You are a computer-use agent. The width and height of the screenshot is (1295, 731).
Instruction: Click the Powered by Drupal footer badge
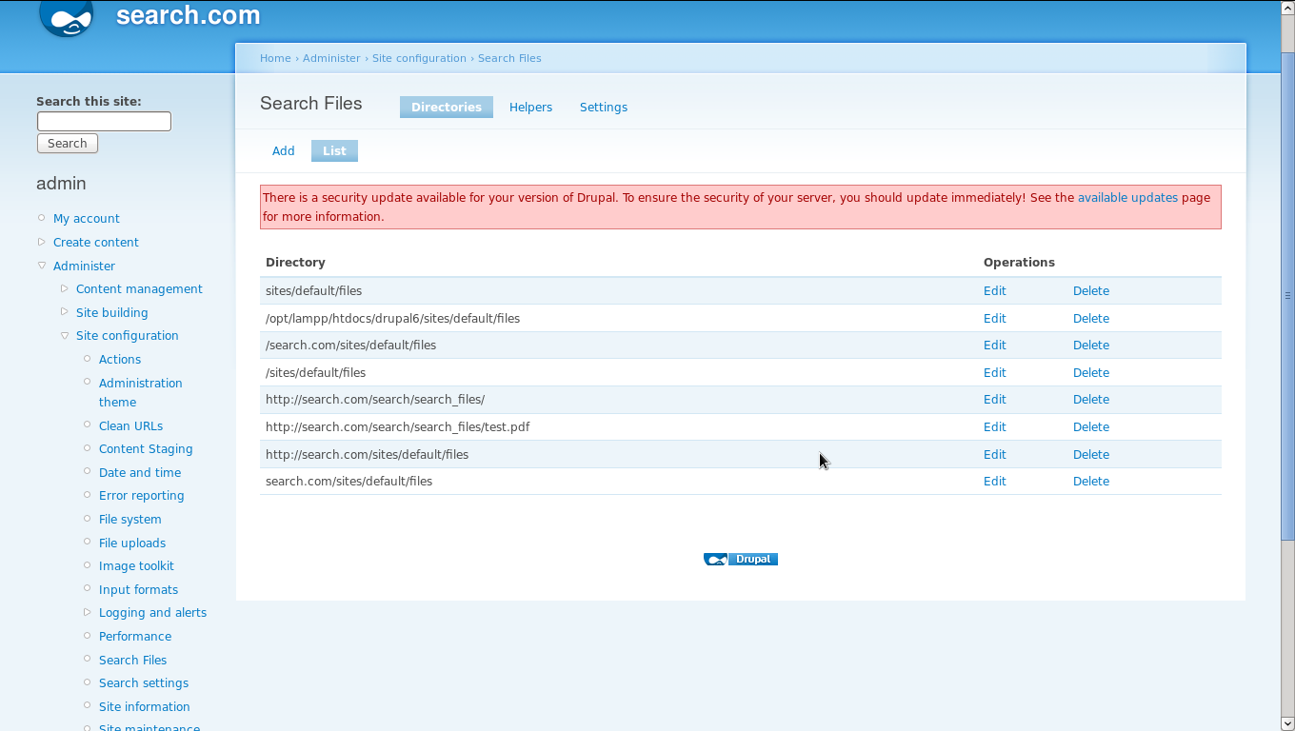point(741,560)
